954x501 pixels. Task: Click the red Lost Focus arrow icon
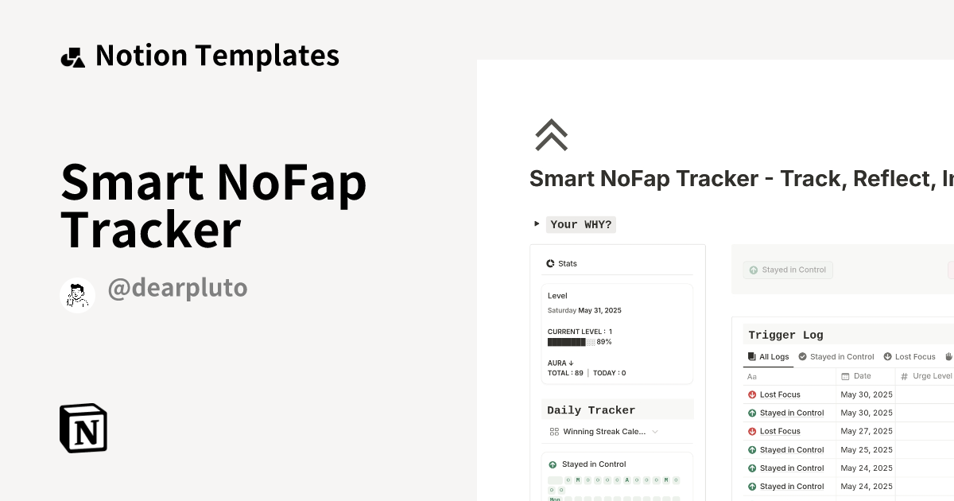click(752, 394)
